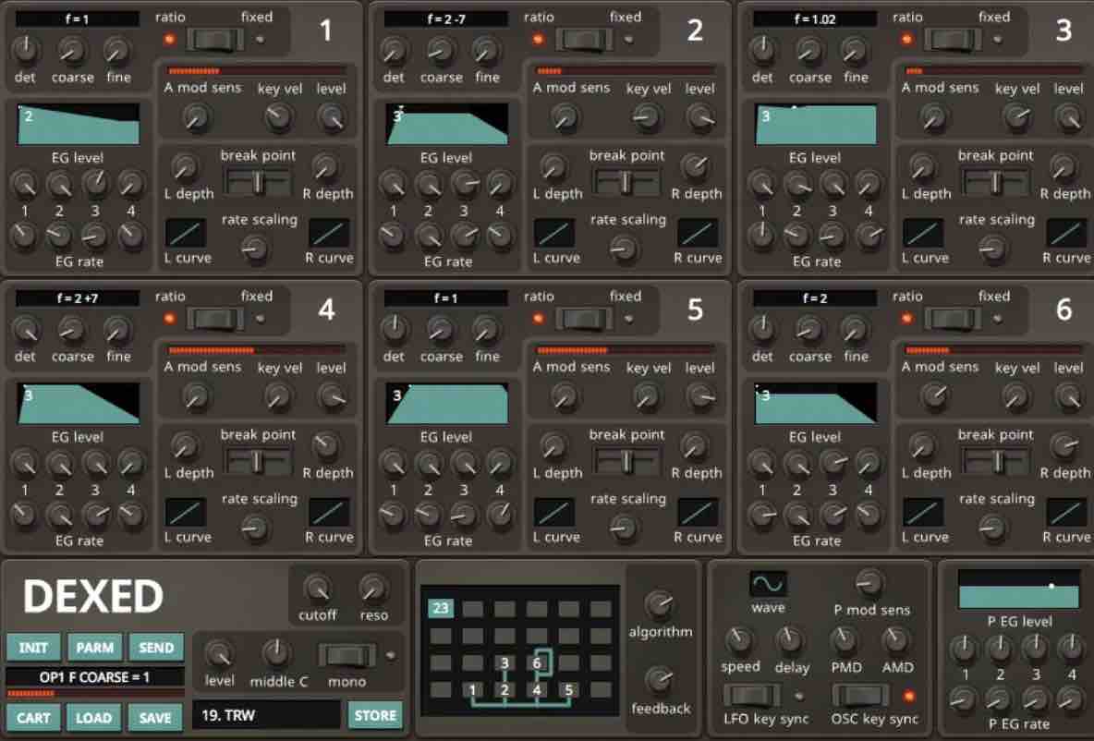The width and height of the screenshot is (1094, 741).
Task: Click operator 3 L curve icon
Action: 923,233
